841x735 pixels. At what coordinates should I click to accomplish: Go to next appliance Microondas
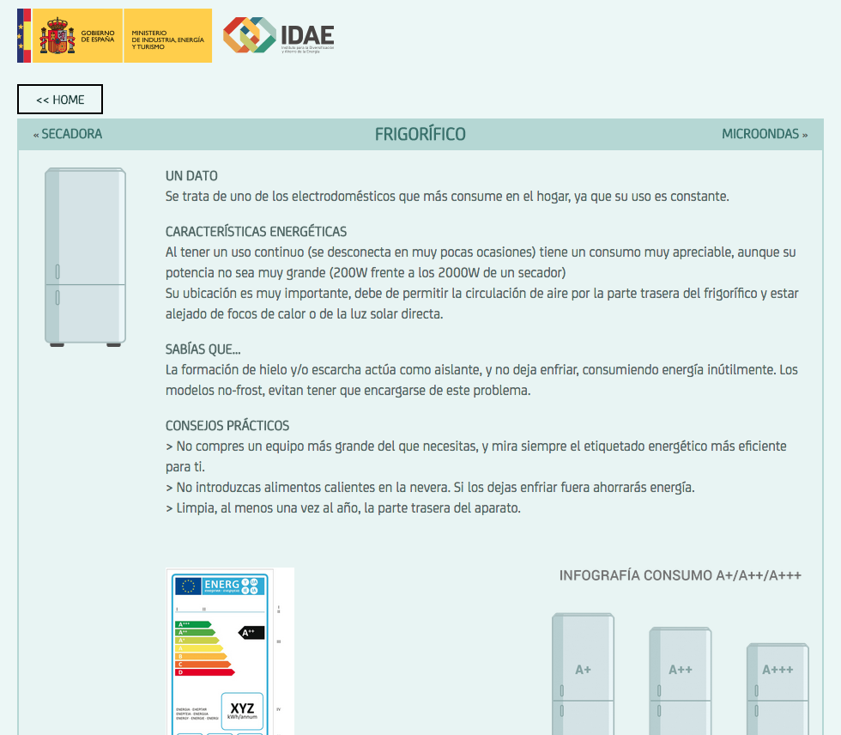coord(764,134)
